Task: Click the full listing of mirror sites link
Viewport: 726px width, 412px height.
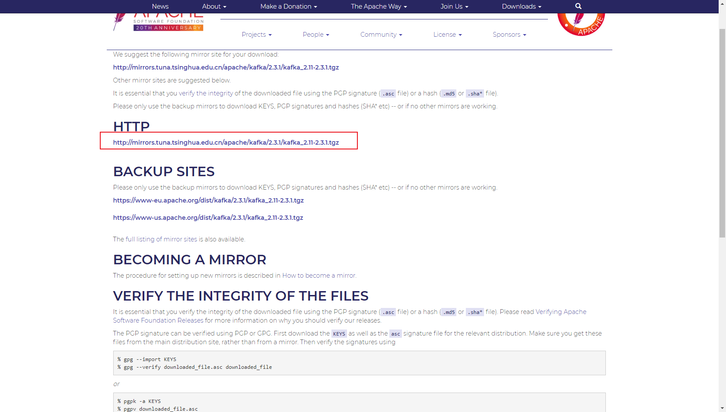Action: (x=161, y=239)
